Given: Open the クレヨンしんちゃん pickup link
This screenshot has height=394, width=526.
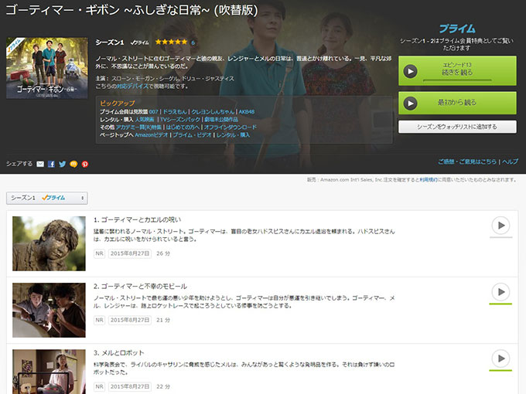Looking at the screenshot, I should point(213,111).
